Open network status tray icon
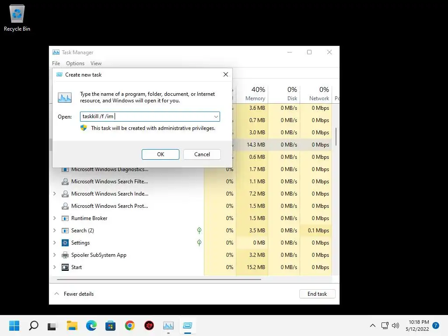 385,325
